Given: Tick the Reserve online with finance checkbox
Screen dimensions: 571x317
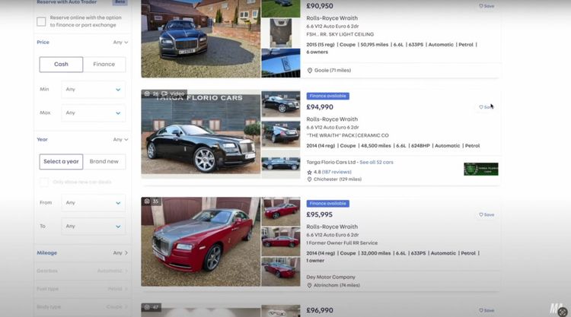Looking at the screenshot, I should (41, 21).
